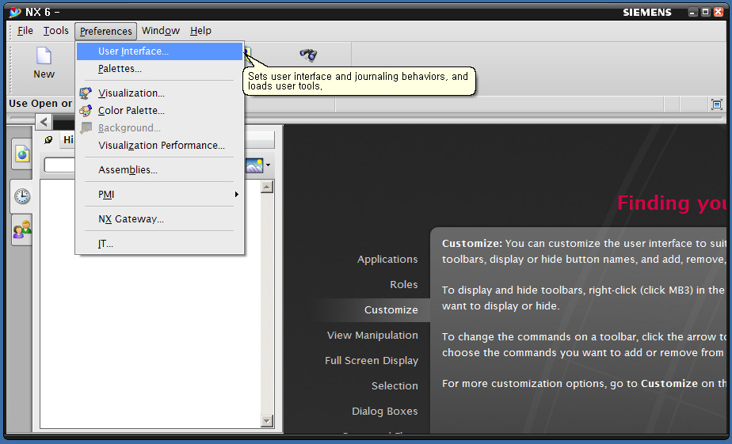
Task: Open the History clock sidebar tab
Action: (x=22, y=196)
